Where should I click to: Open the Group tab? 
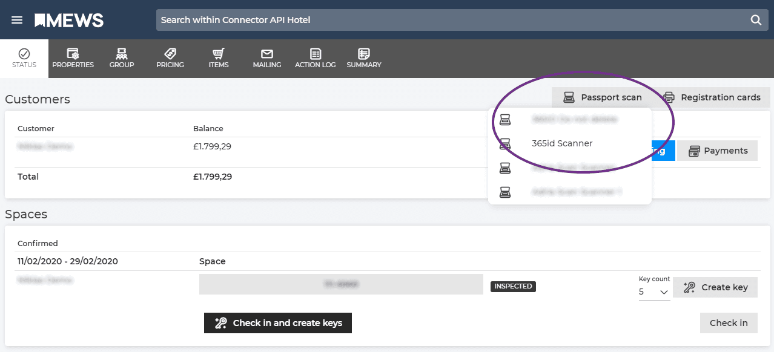click(122, 59)
